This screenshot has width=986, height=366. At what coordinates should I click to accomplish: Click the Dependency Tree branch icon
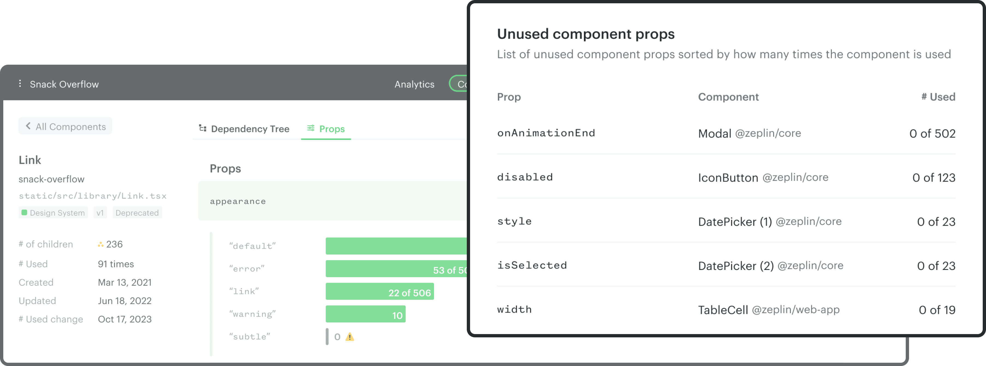(203, 129)
